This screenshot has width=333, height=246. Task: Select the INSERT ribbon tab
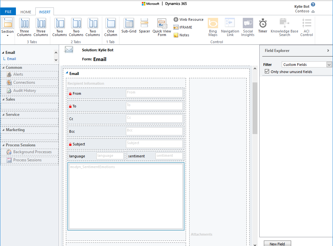(x=44, y=12)
